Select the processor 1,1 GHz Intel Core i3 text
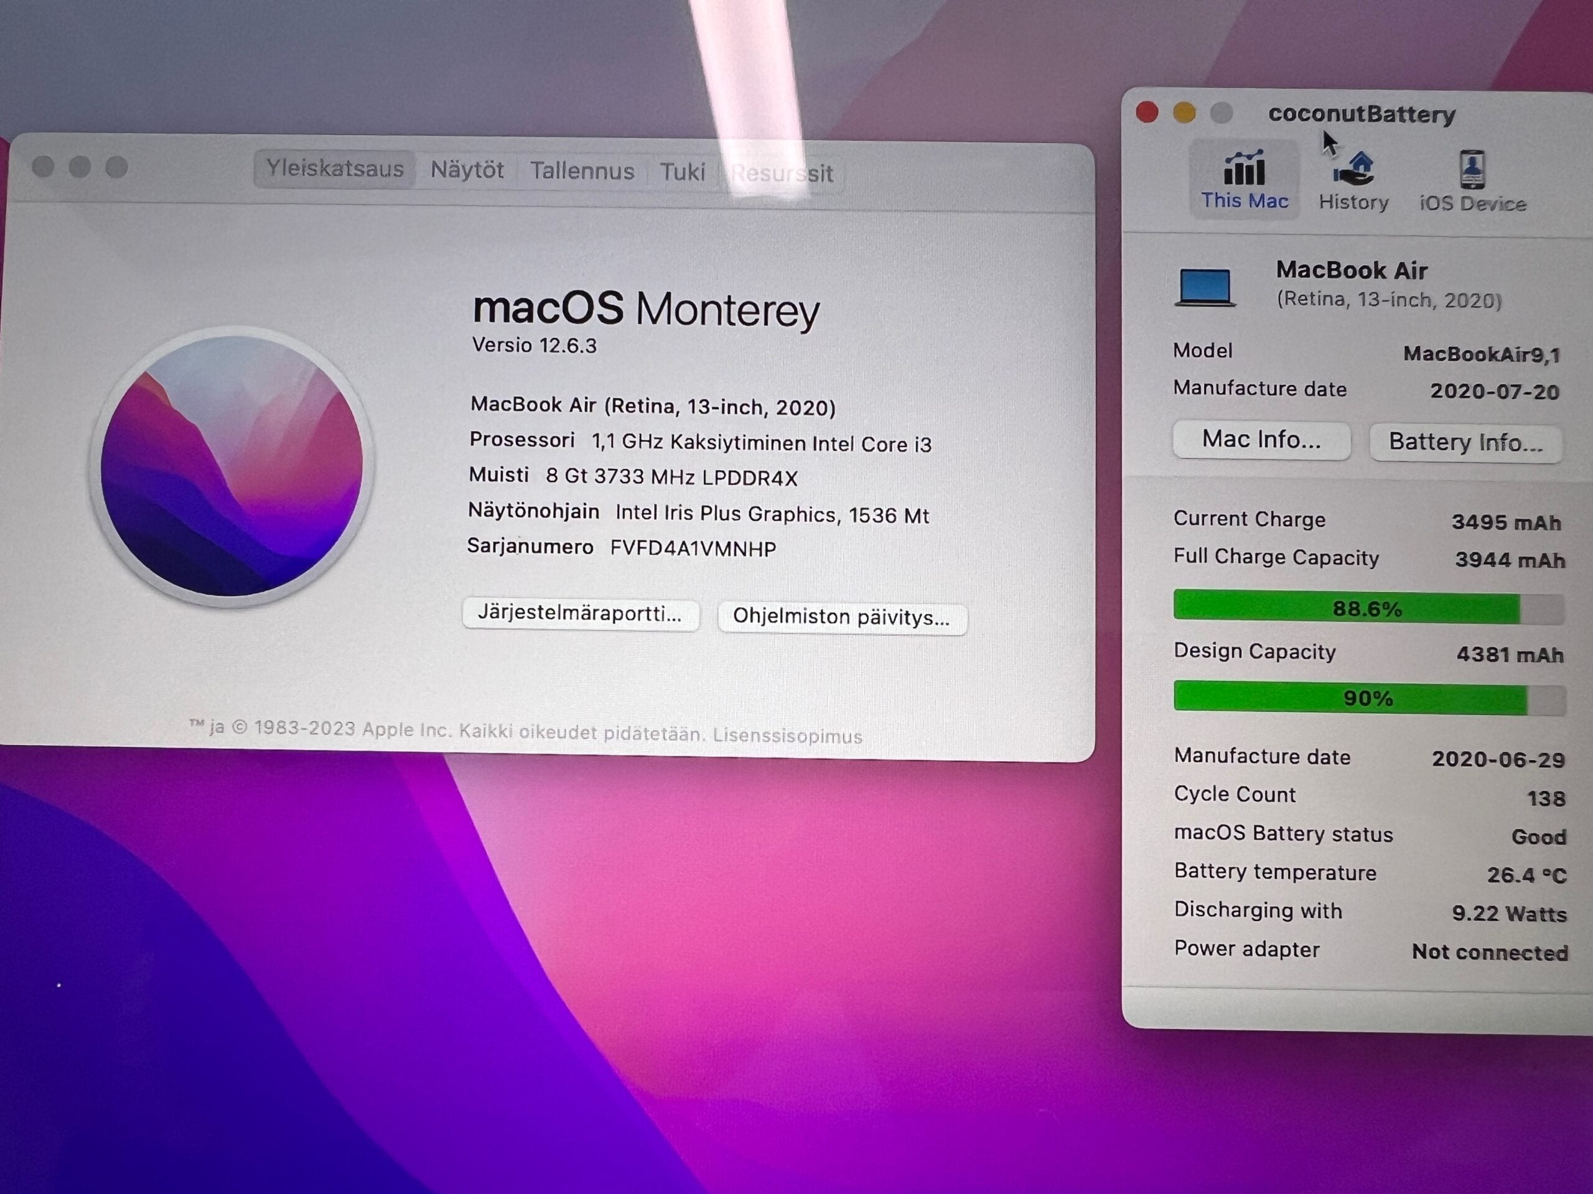The image size is (1593, 1194). [761, 443]
